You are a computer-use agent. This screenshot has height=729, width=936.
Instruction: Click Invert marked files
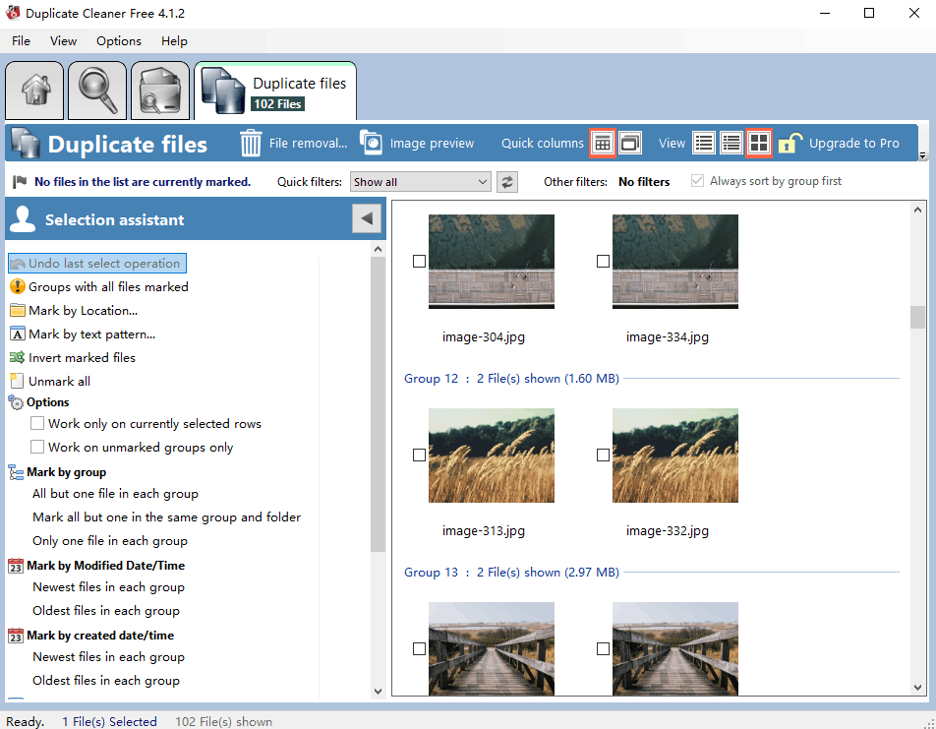click(82, 357)
